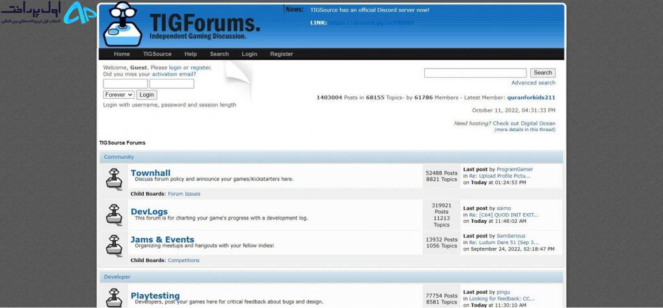This screenshot has height=308, width=663.
Task: View pingu's profile
Action: (x=503, y=293)
